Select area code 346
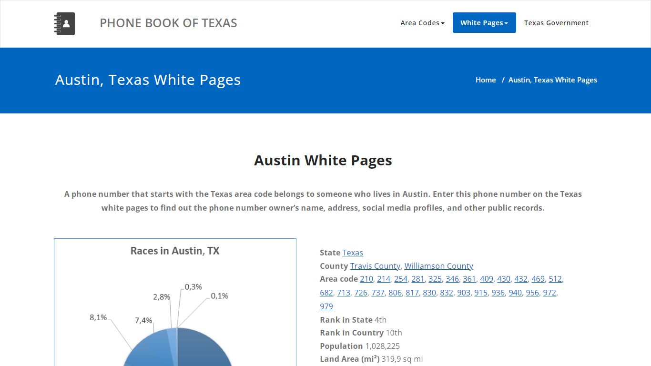The height and width of the screenshot is (366, 651). click(x=452, y=279)
